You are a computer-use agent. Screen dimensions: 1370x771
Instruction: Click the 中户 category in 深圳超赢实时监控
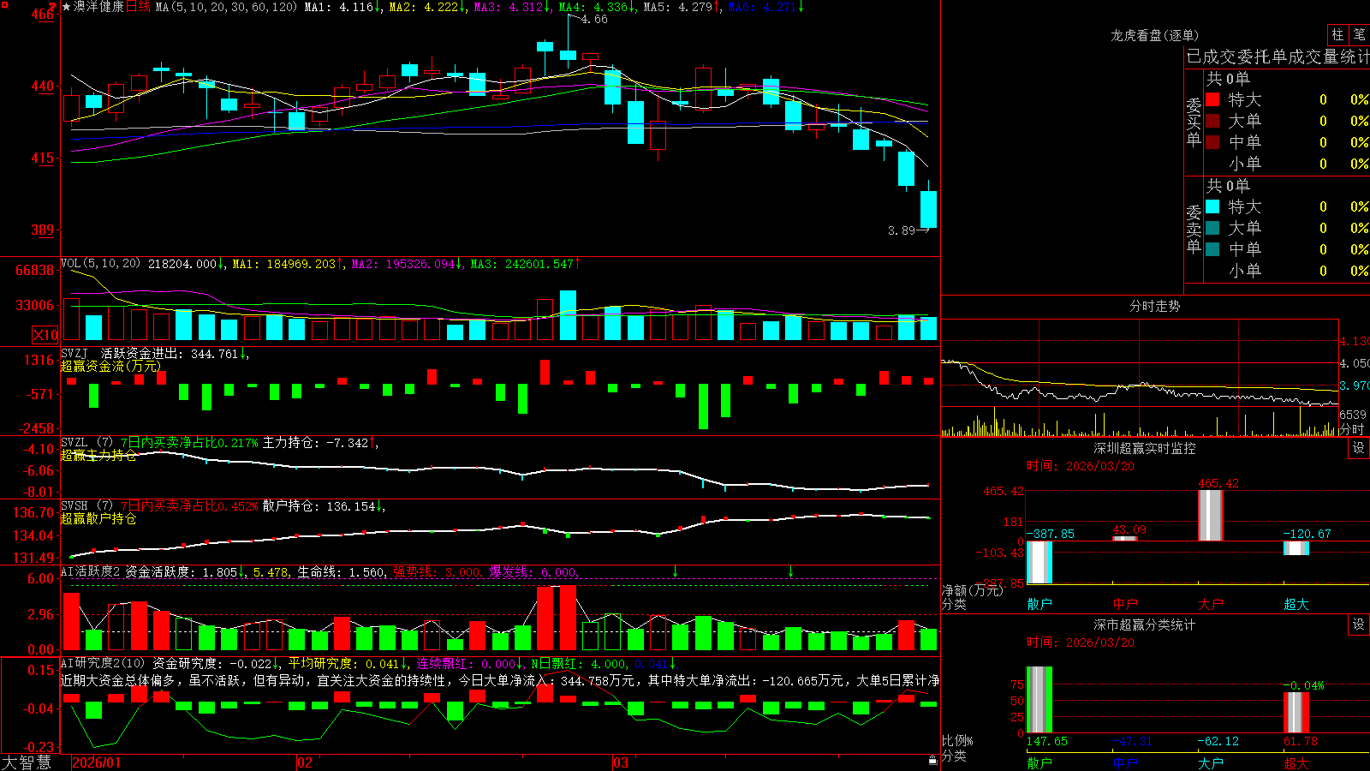click(1125, 604)
